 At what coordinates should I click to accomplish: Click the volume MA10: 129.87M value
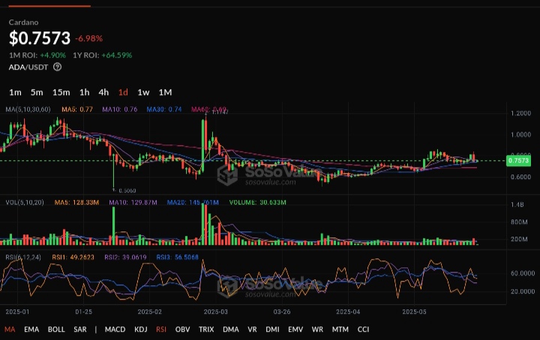click(133, 202)
